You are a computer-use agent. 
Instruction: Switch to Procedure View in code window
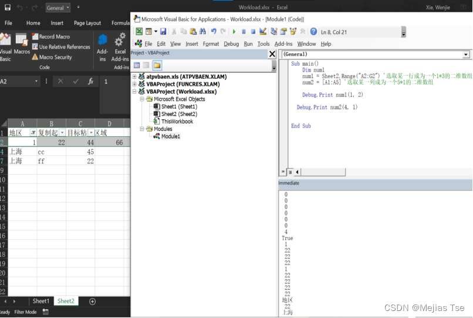coord(283,172)
